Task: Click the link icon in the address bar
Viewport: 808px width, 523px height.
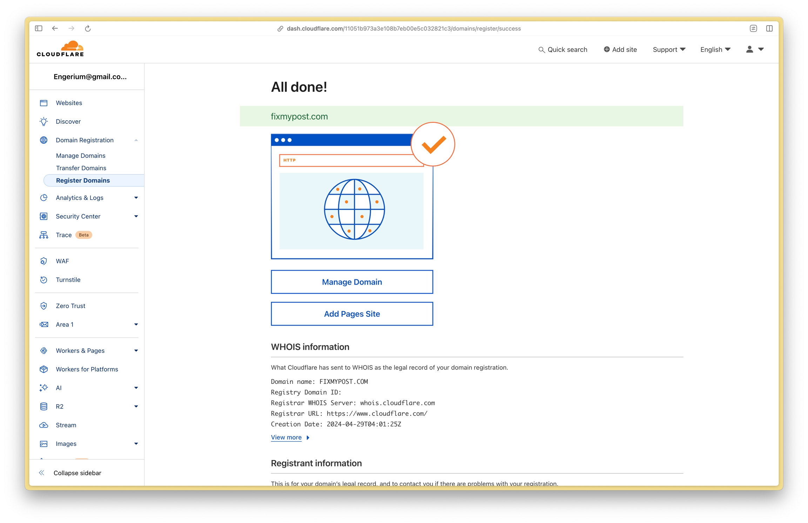Action: (280, 29)
